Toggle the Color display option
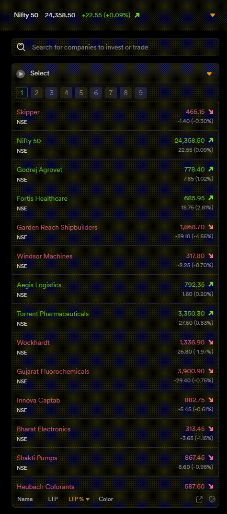Screen dimensions: 227x514 pyautogui.click(x=106, y=499)
